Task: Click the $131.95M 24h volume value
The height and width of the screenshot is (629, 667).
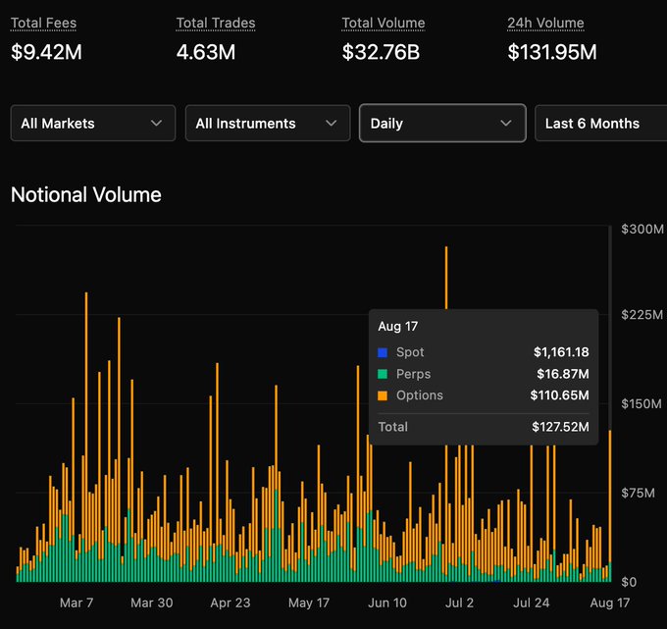Action: pyautogui.click(x=552, y=52)
